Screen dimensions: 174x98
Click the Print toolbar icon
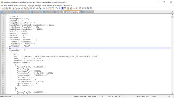[18, 8]
